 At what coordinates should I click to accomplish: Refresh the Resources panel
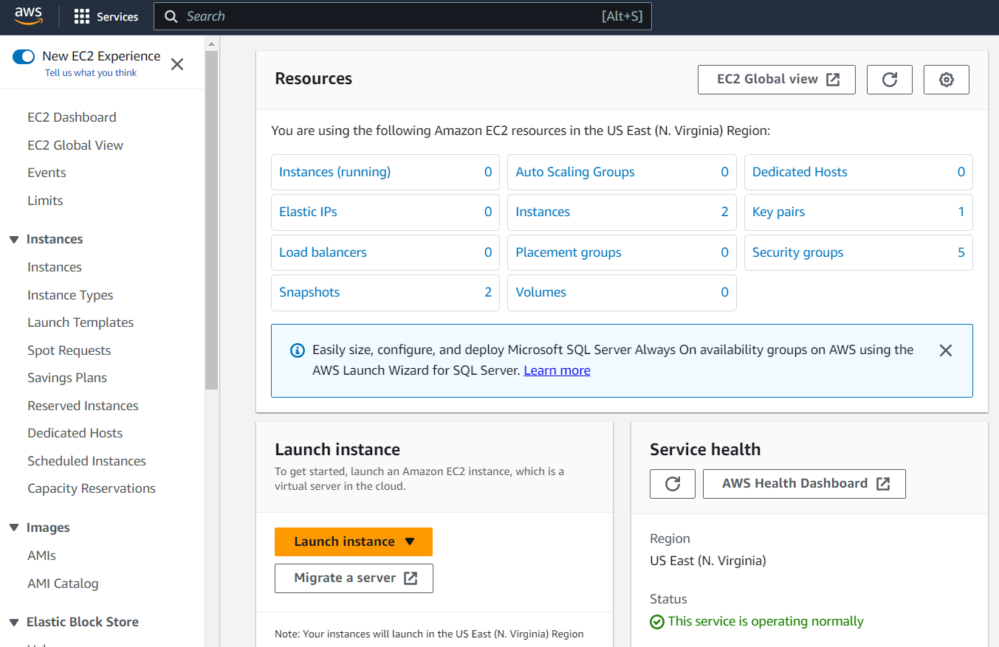889,80
